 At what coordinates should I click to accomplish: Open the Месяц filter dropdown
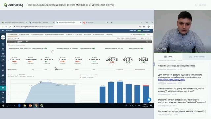49,70
